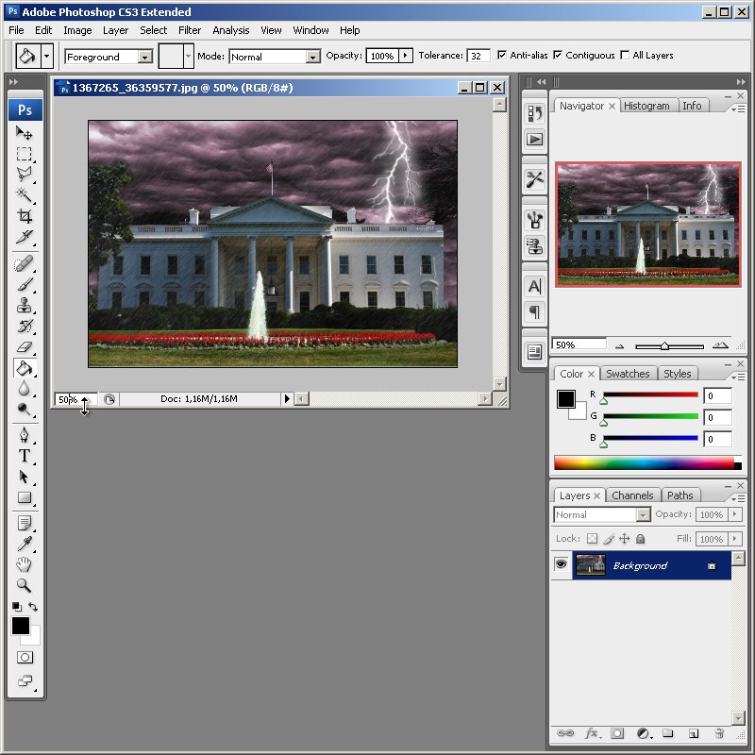
Task: Select the Eraser tool
Action: (25, 346)
